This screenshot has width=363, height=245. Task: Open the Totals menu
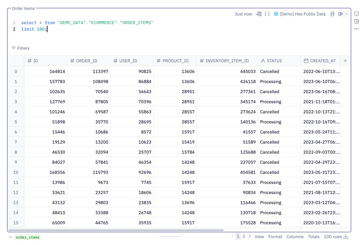pyautogui.click(x=313, y=237)
